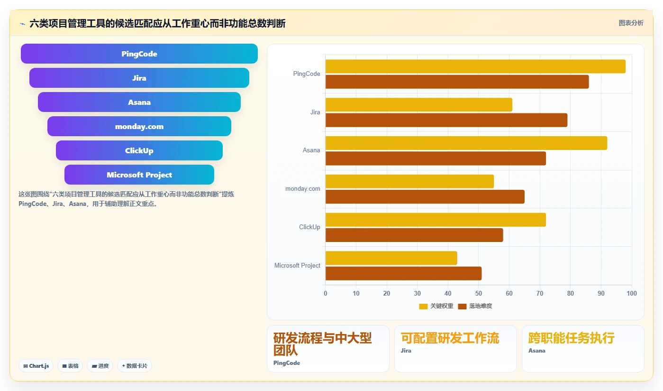Click the Jira caption under 可配置研发工作流
The width and height of the screenshot is (663, 391).
406,351
